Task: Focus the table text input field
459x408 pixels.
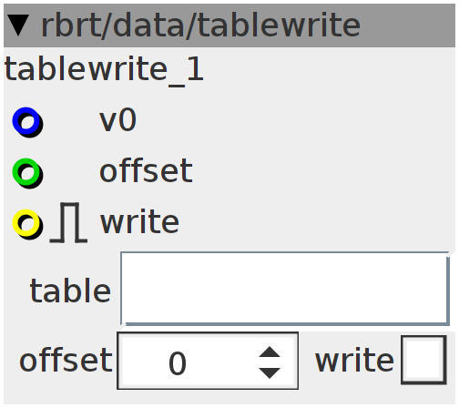Action: click(285, 289)
